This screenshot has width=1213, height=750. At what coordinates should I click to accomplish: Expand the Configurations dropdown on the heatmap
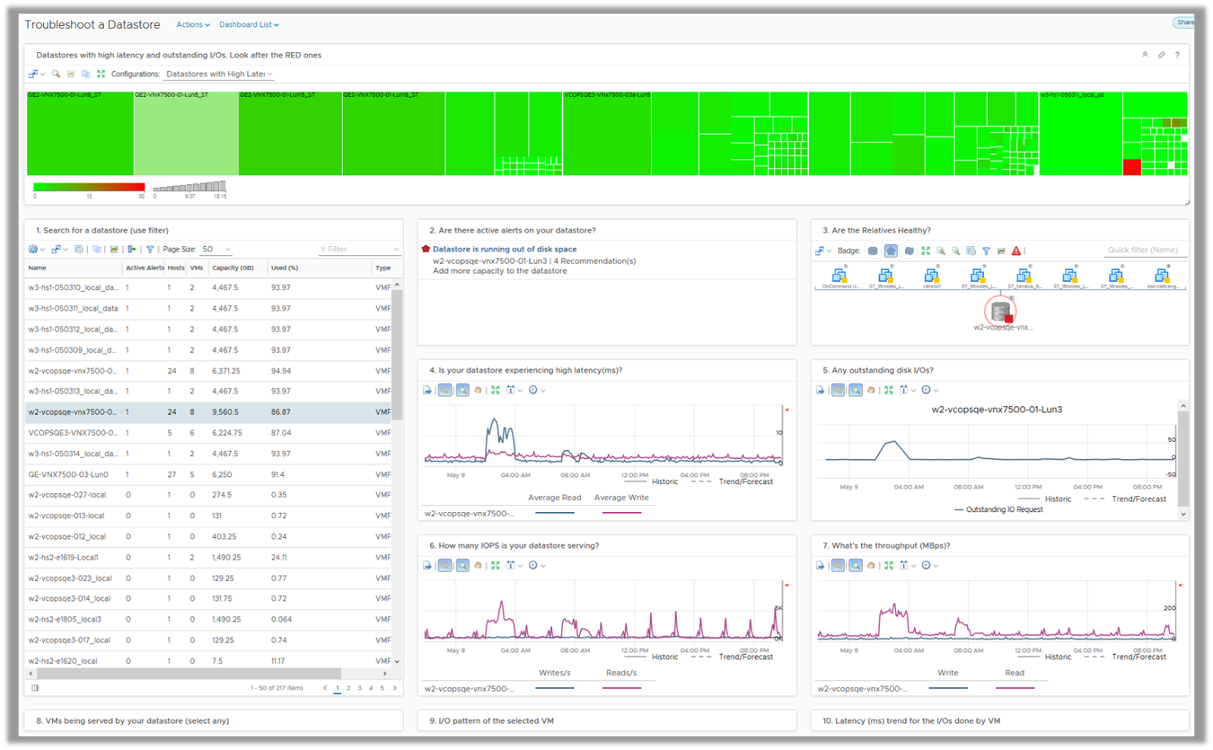219,74
